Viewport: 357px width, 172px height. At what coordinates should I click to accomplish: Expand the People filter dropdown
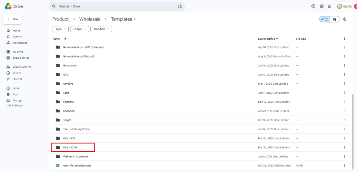point(79,29)
